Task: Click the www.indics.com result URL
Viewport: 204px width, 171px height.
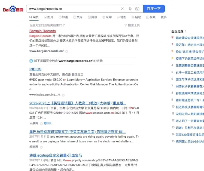Action: (45, 95)
